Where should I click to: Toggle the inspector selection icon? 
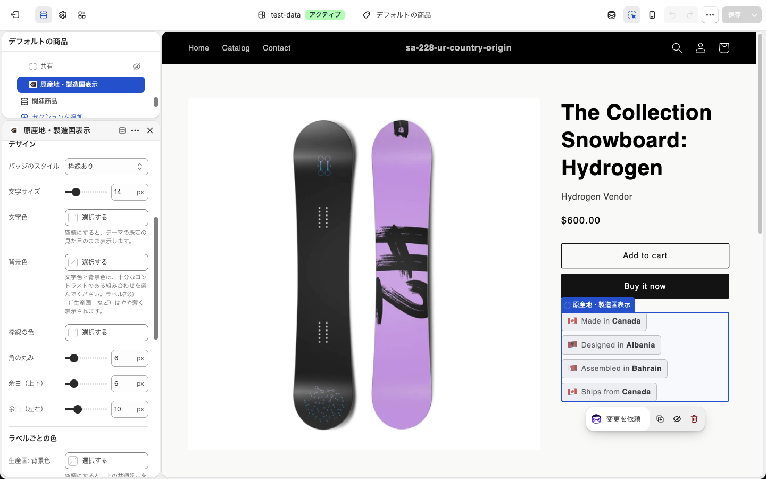click(x=632, y=15)
